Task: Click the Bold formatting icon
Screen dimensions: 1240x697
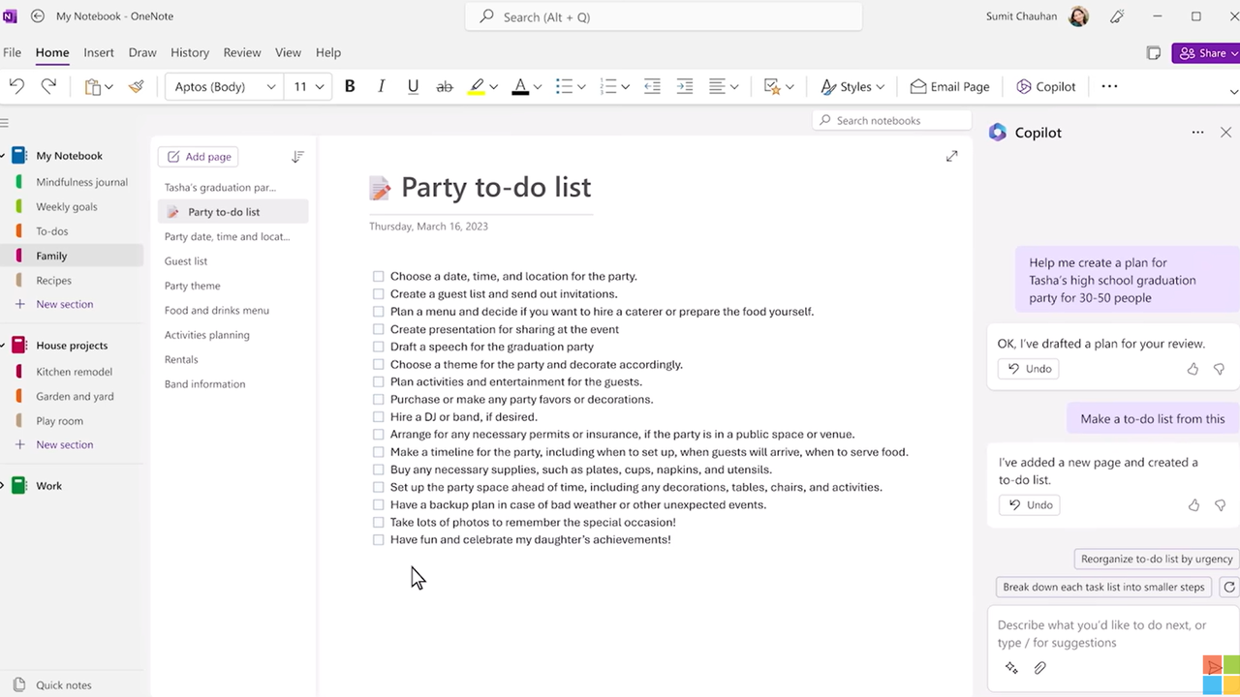Action: [350, 86]
